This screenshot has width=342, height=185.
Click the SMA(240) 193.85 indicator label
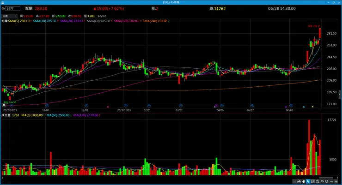coord(156,21)
